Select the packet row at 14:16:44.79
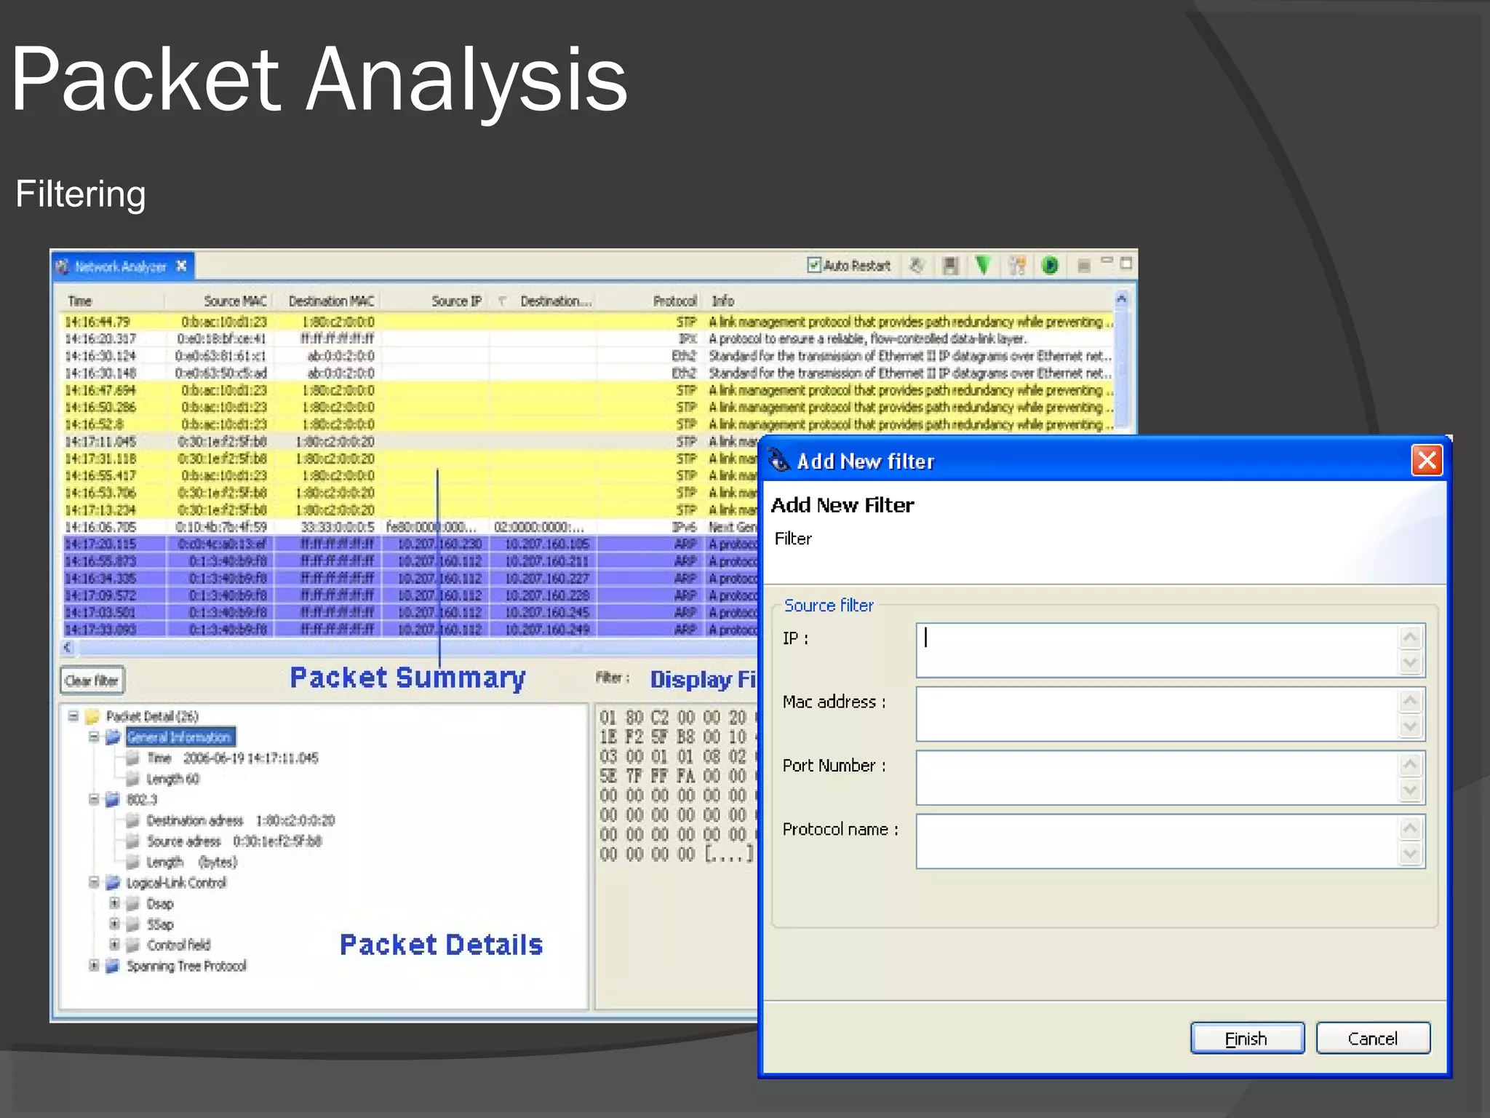This screenshot has height=1118, width=1490. (x=586, y=322)
